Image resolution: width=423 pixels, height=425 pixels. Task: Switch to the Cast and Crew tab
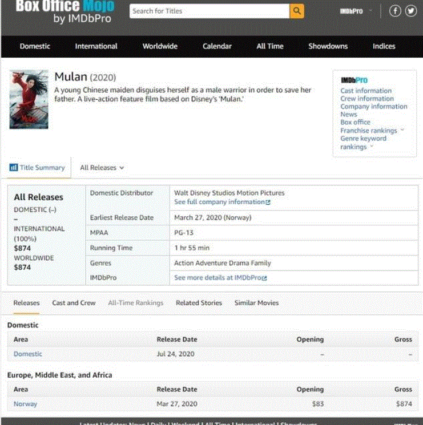[74, 303]
